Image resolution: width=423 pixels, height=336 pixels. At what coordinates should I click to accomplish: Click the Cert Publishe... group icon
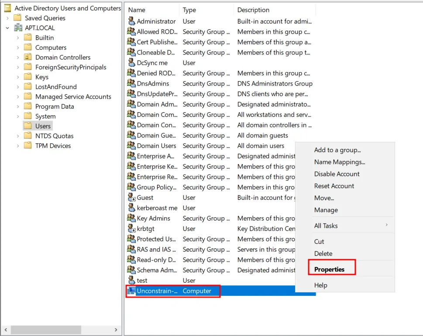pos(131,42)
